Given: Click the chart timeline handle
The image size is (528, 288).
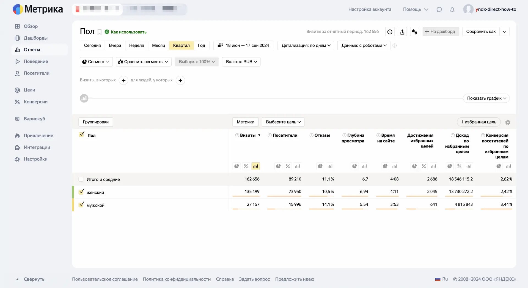Looking at the screenshot, I should 84,98.
